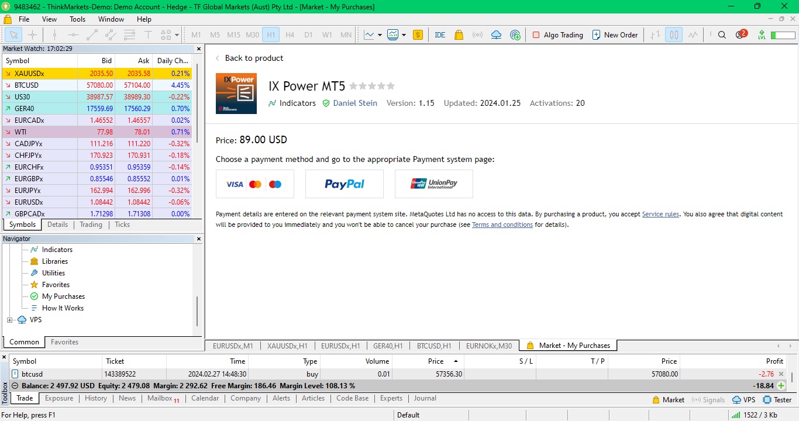Open the Tester panel icon
Image resolution: width=799 pixels, height=421 pixels.
(777, 400)
